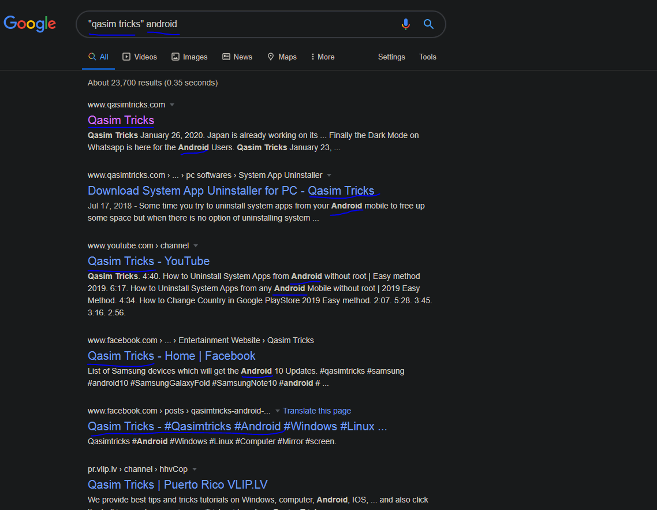The image size is (657, 510).
Task: Open Download System App Uninstaller for PC result
Action: click(x=231, y=191)
